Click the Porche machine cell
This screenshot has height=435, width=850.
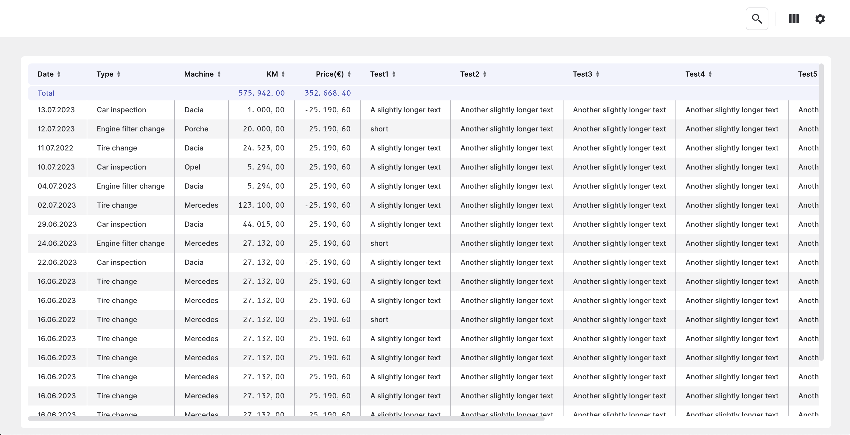[196, 129]
